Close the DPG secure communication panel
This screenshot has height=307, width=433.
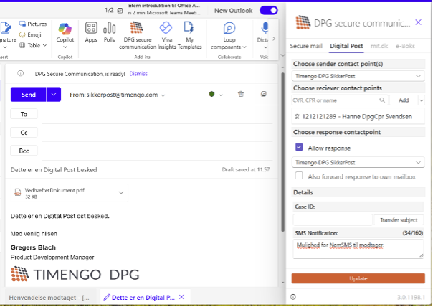click(x=419, y=22)
